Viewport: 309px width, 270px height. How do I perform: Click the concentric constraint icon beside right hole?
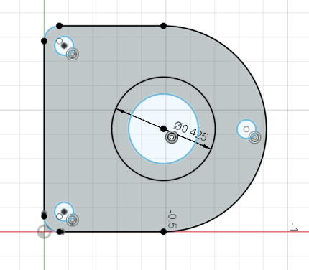tap(254, 138)
